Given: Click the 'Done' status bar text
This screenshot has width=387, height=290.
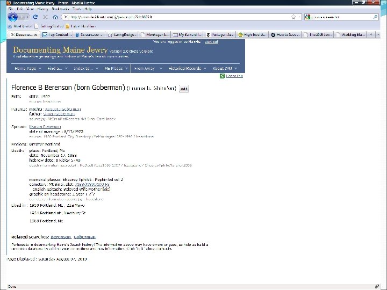Looking at the screenshot, I should tap(12, 287).
